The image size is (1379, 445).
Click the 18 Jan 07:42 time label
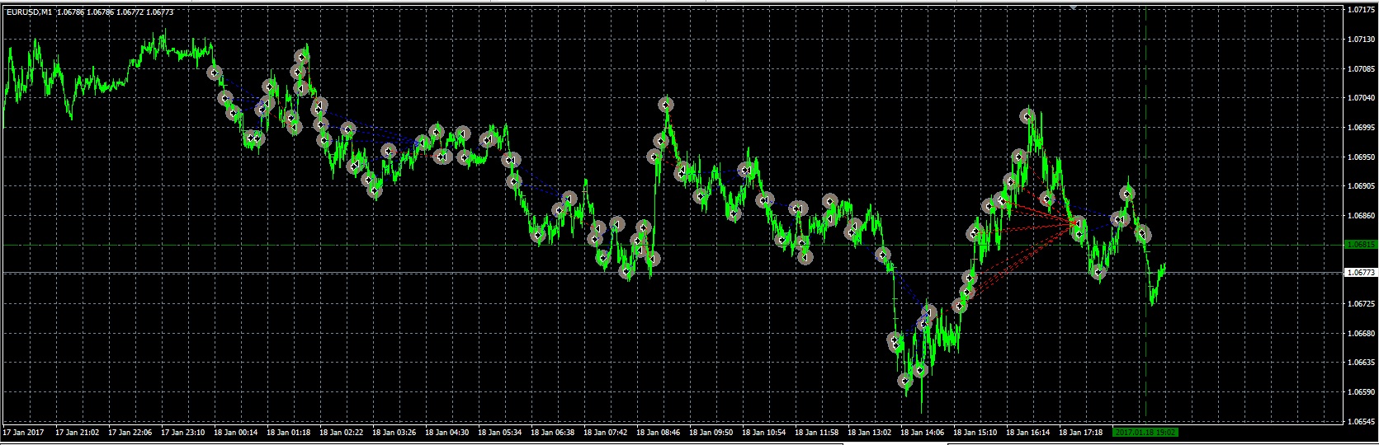pos(606,432)
